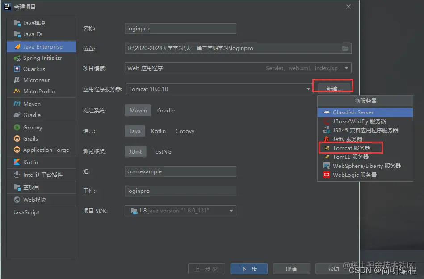Open the 项目 SDK dropdown
Viewport: 424px width, 279px height.
231,211
